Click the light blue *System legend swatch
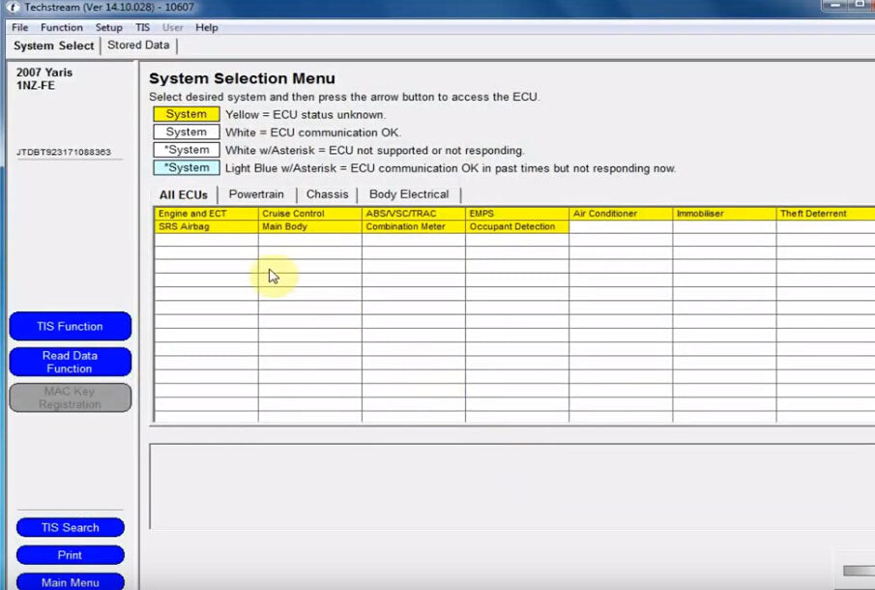This screenshot has width=875, height=590. [x=187, y=167]
